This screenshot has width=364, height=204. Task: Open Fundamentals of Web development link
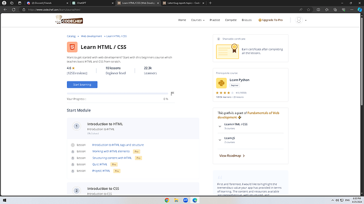(x=248, y=115)
